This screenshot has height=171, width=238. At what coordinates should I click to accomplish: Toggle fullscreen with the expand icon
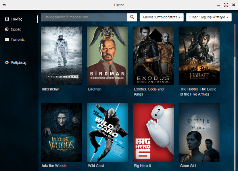[226, 5]
